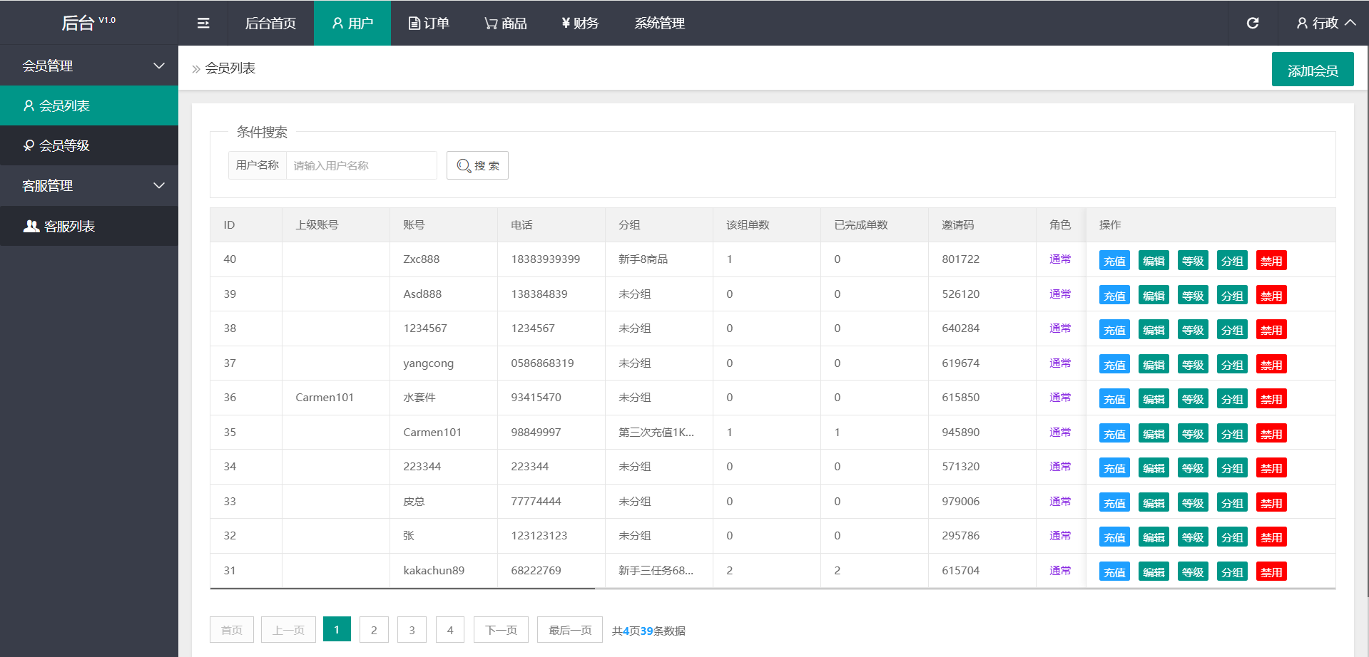Click 分组 for user Carmen101

coord(1231,434)
